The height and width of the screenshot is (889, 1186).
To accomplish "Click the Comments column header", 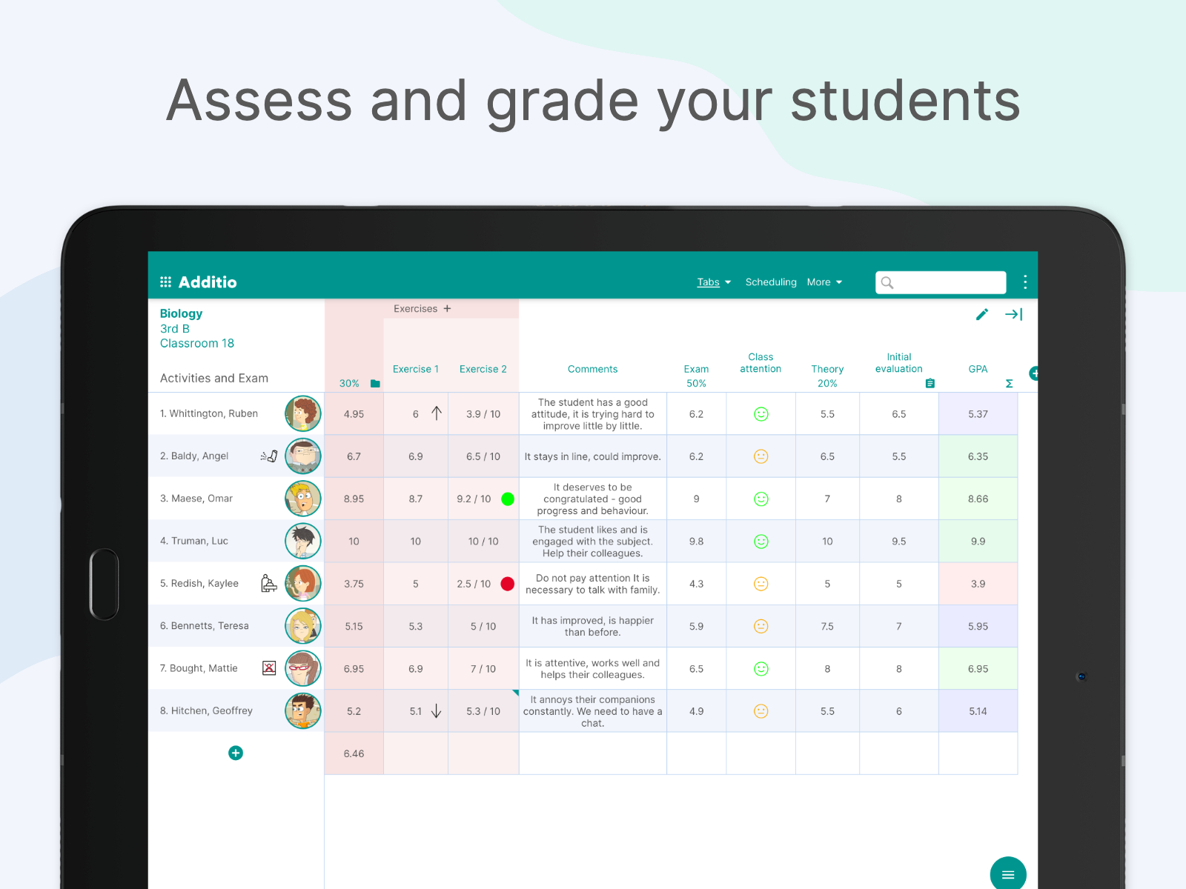I will (x=592, y=369).
